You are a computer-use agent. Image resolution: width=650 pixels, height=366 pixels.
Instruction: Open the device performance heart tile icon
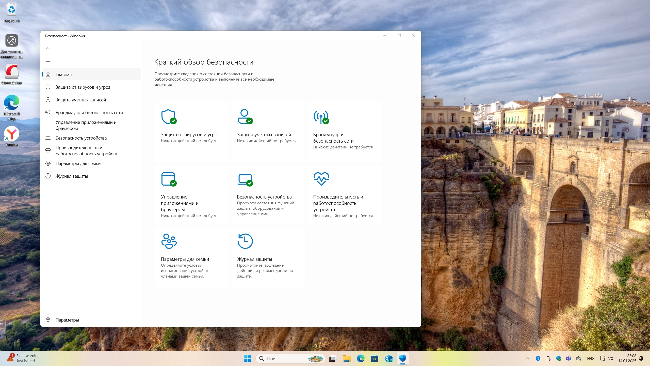pos(321,179)
